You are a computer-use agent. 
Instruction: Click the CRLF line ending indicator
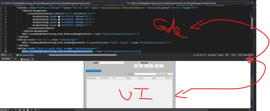coord(233,55)
